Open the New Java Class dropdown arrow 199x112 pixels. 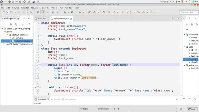point(98,12)
